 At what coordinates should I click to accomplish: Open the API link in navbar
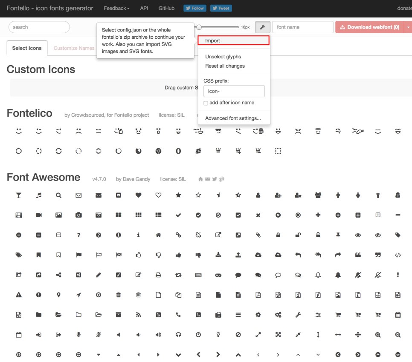tap(144, 8)
